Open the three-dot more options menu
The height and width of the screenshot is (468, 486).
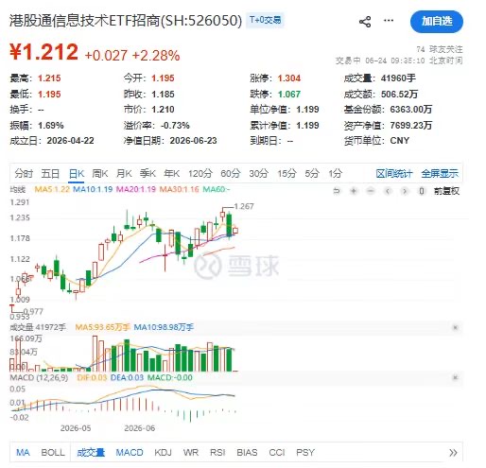[389, 21]
